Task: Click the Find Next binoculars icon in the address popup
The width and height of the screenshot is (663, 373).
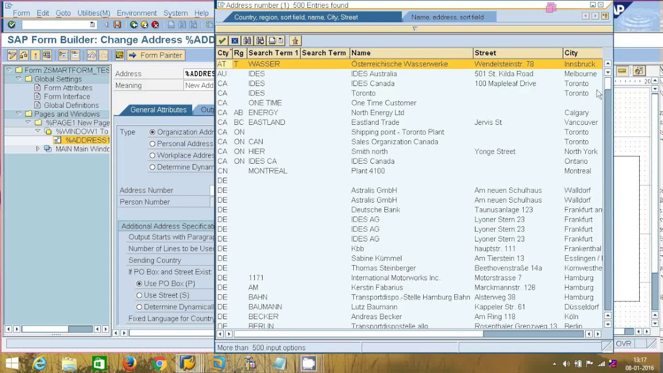Action: (x=260, y=40)
